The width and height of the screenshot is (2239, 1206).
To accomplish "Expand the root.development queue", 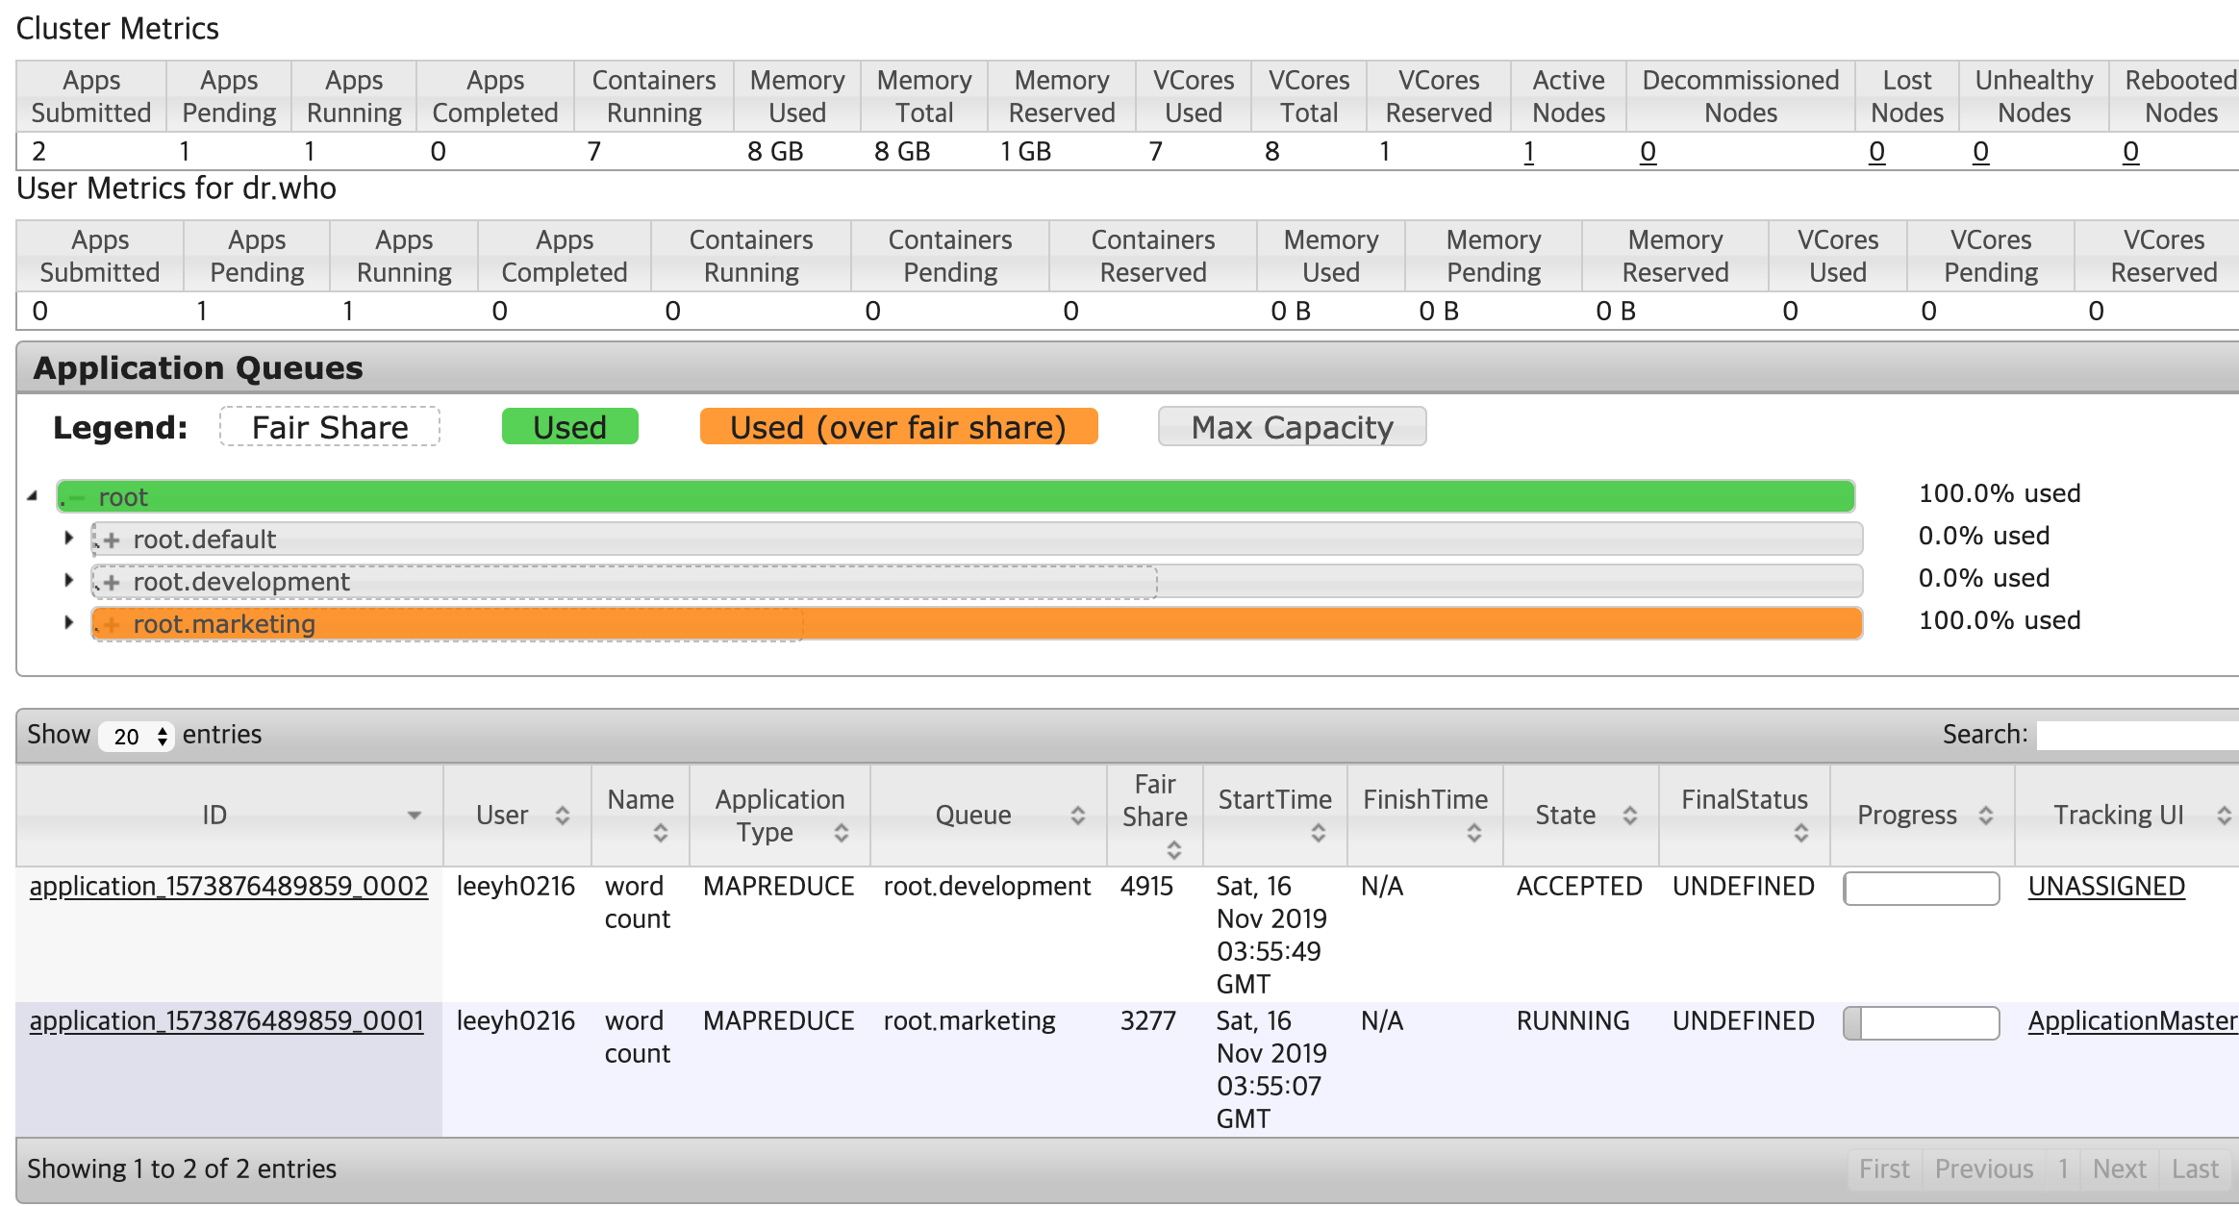I will [69, 581].
